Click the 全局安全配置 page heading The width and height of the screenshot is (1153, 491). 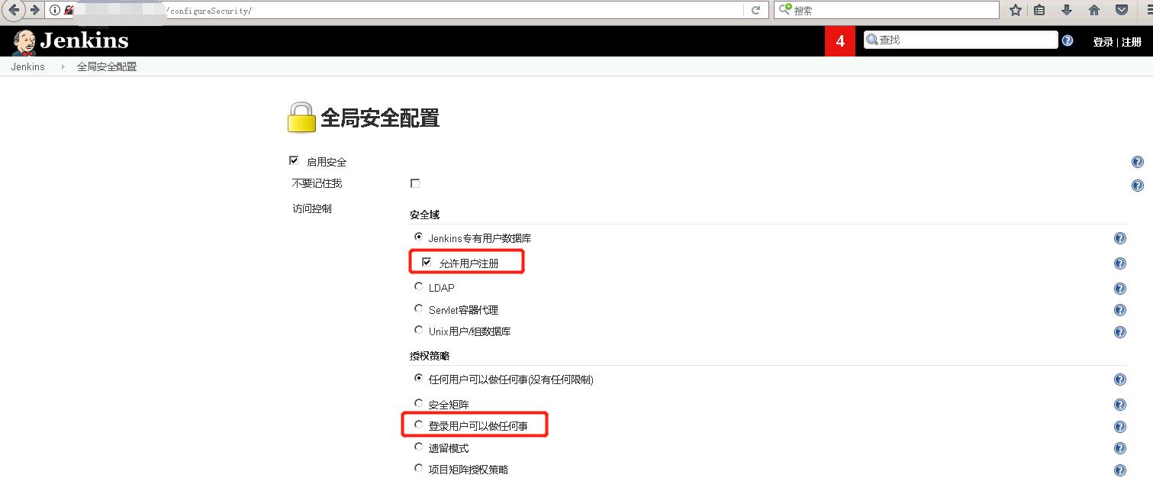(380, 118)
